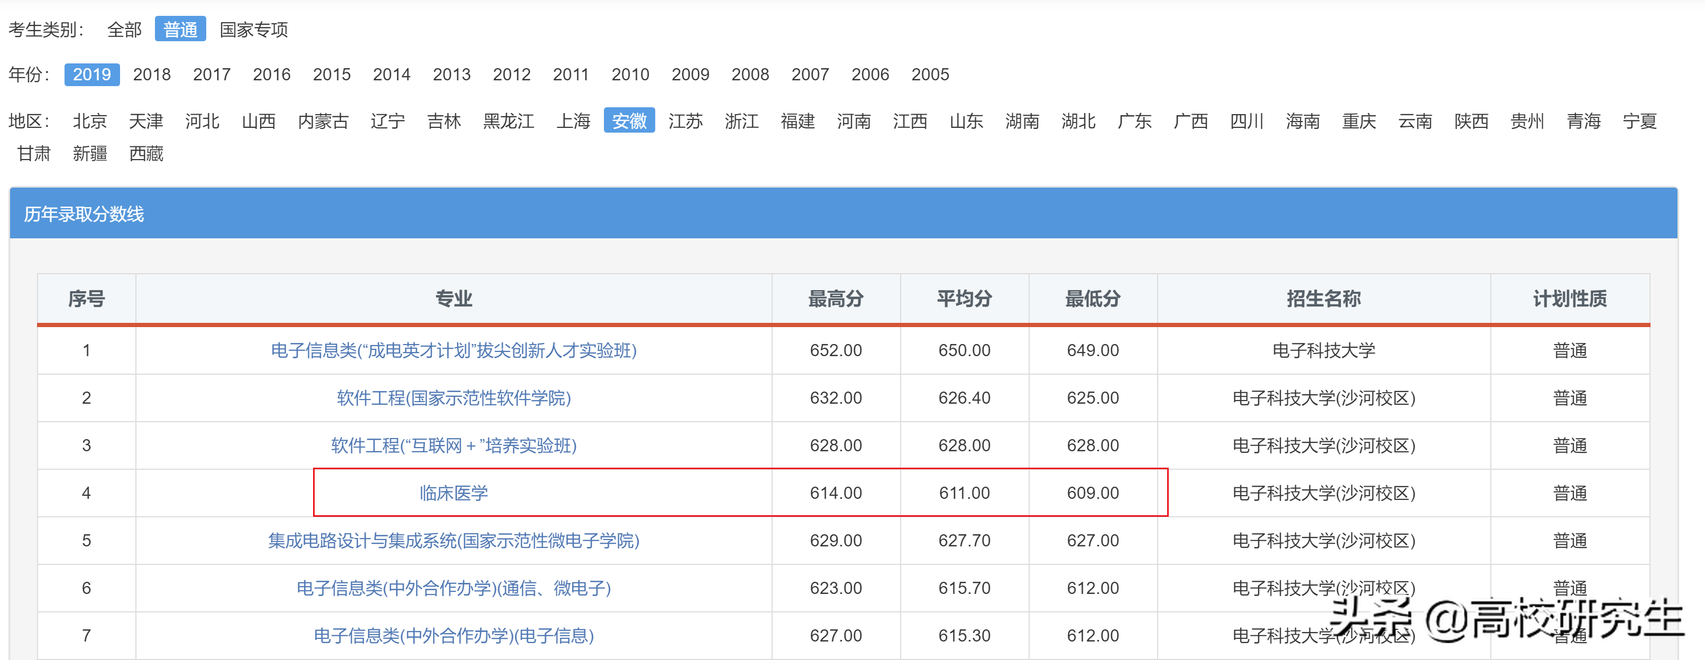This screenshot has width=1705, height=660.
Task: Select the currently active 2019 year filter
Action: click(x=92, y=75)
